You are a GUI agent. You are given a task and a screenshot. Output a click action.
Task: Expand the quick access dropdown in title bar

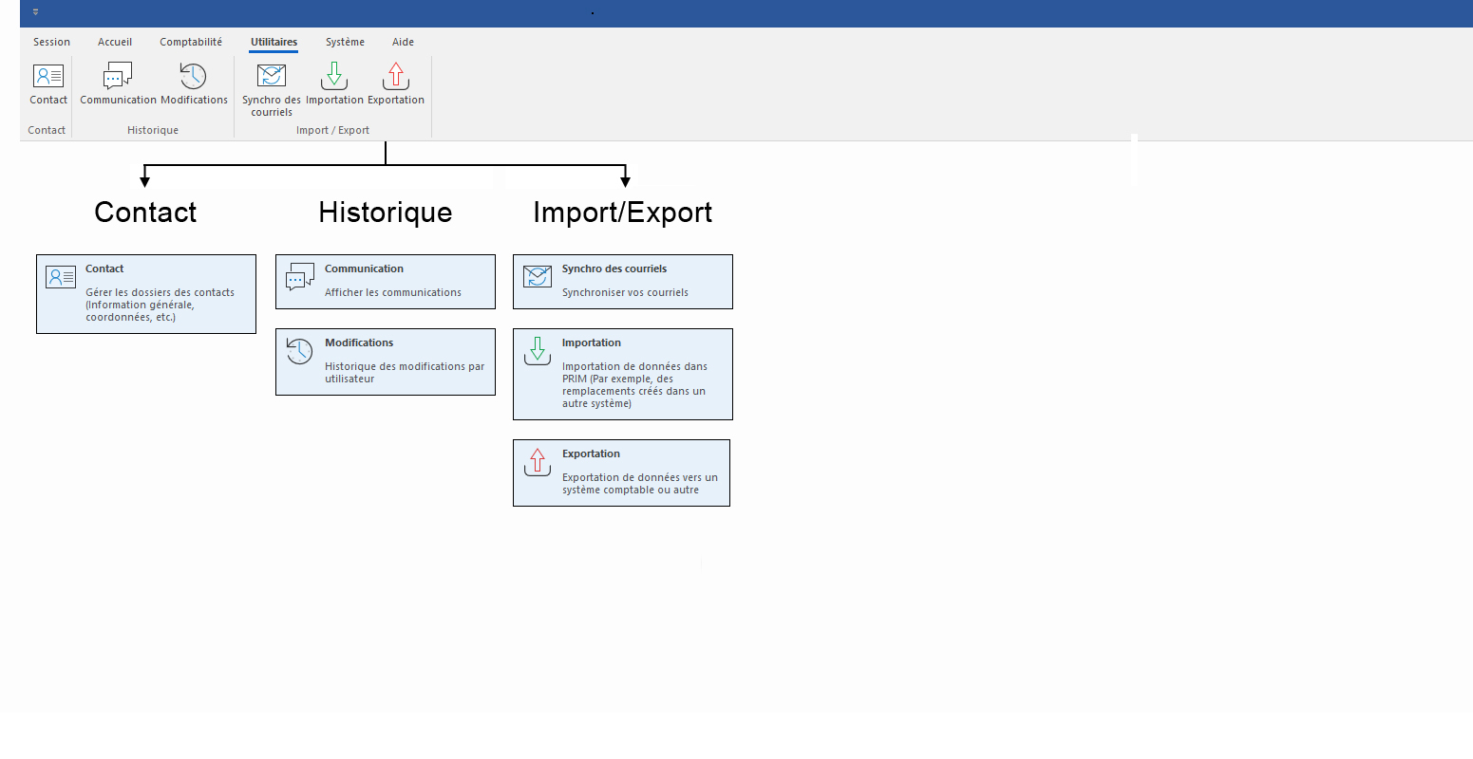[36, 12]
